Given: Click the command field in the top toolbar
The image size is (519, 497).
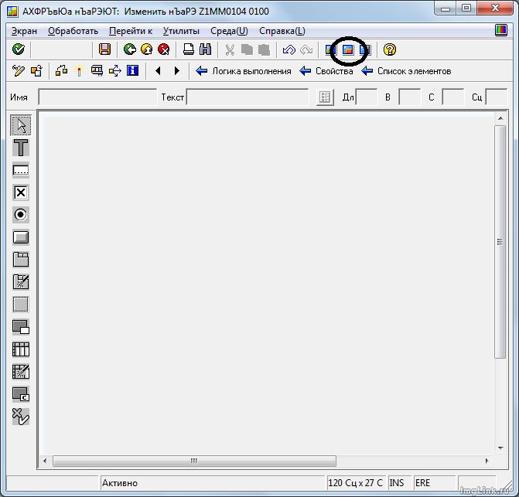Looking at the screenshot, I should coord(62,49).
